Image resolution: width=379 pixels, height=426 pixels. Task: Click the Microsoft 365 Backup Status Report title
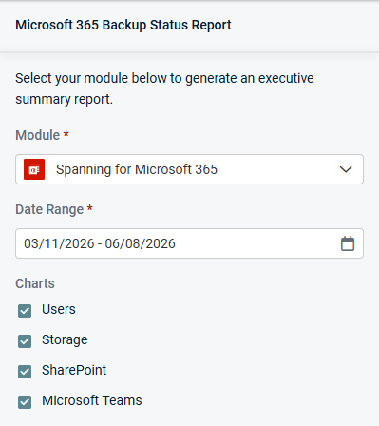tap(123, 26)
